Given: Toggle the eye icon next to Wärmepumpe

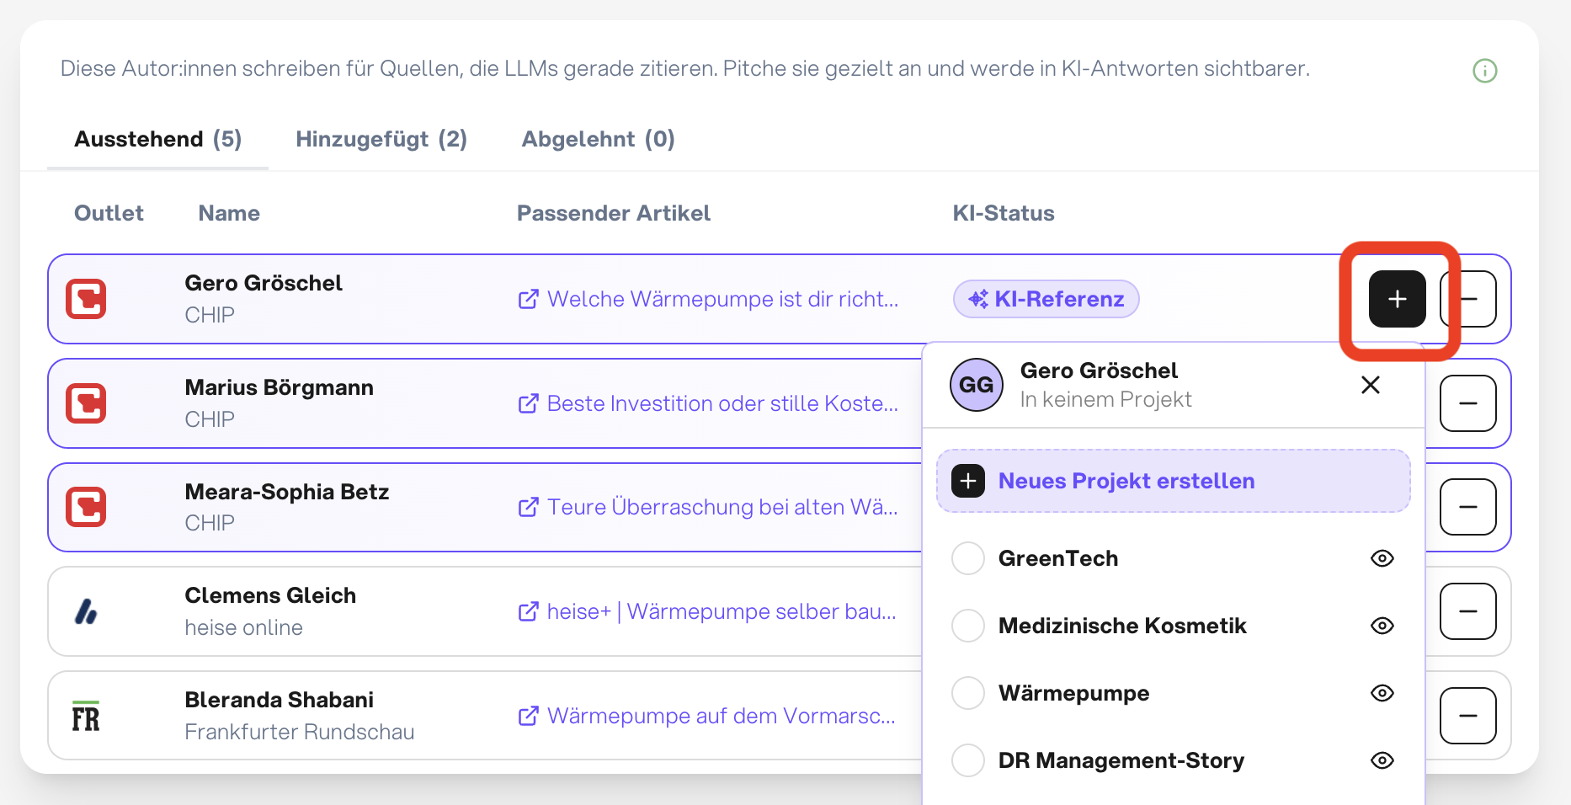Looking at the screenshot, I should (1382, 693).
